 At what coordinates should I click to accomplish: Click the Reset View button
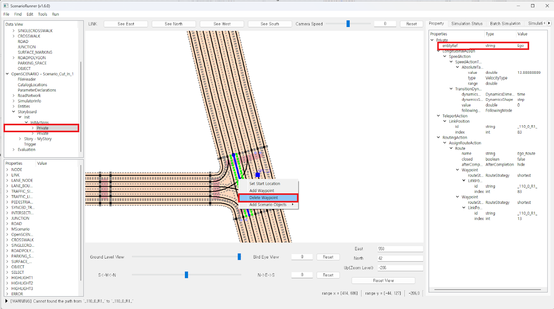383,281
